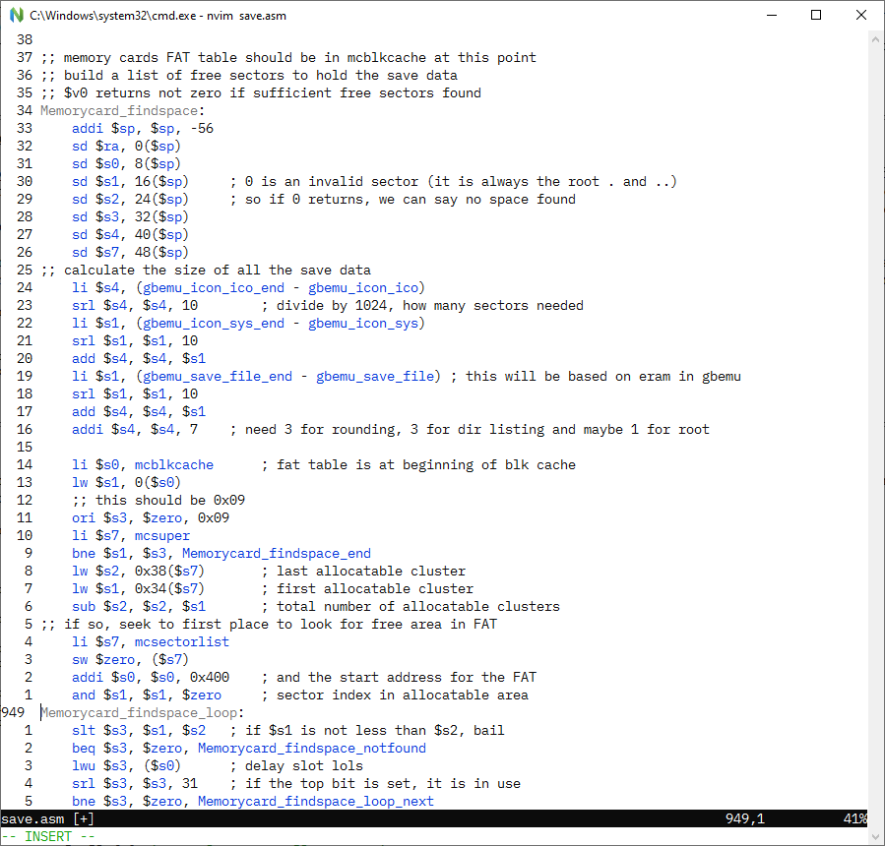Click the '949,1' cursor position indicator

745,818
